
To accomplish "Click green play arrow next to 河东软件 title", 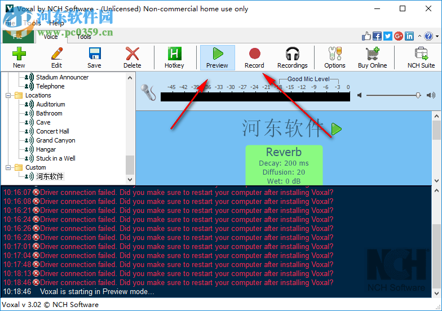I will tap(336, 129).
